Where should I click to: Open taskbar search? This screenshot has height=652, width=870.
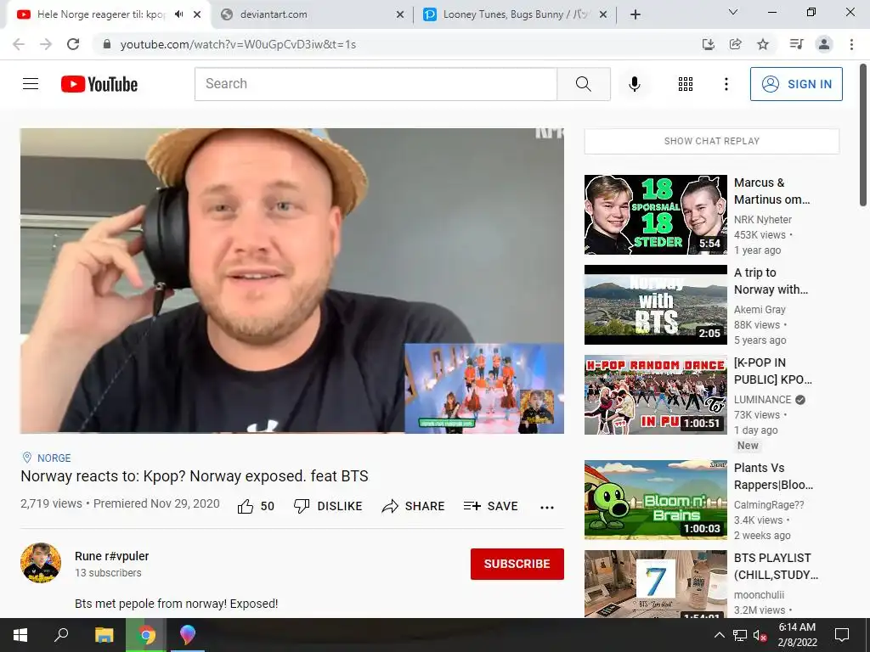pyautogui.click(x=61, y=635)
